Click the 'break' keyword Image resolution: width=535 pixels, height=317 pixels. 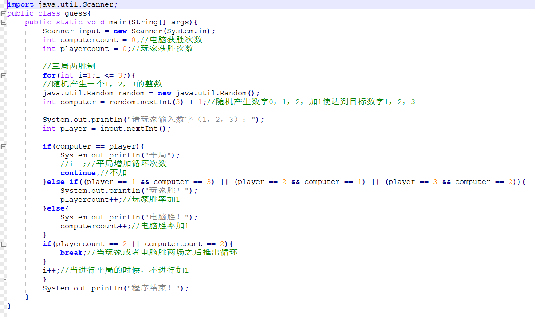[x=71, y=253]
